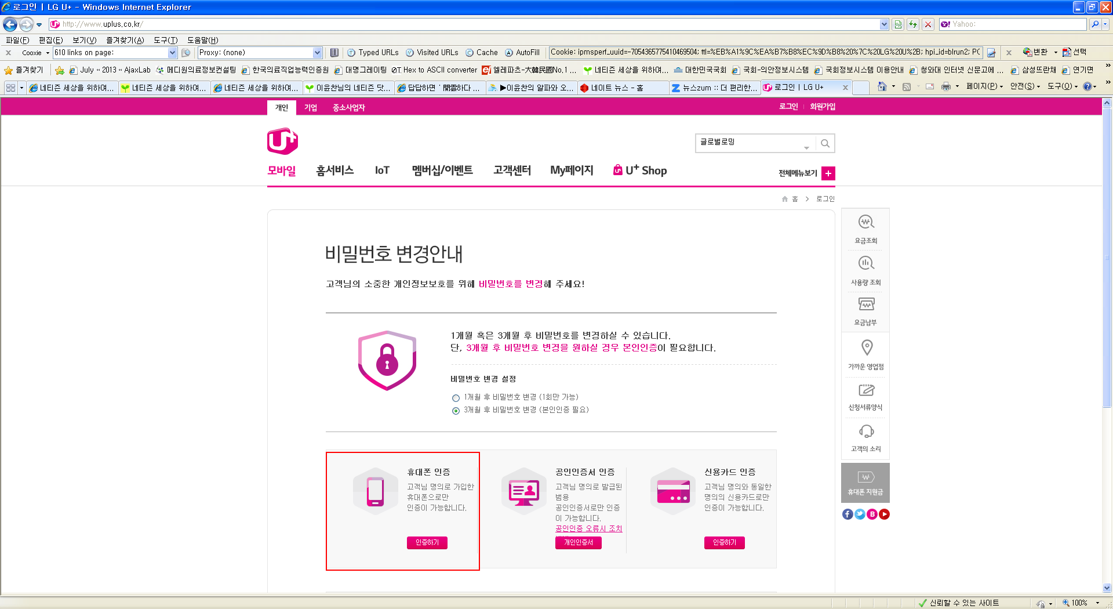Open the Proxy (none) dropdown

click(x=317, y=53)
